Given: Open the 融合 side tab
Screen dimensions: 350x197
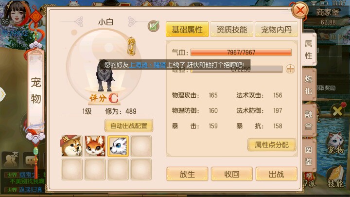Looking at the screenshot, I should 309,120.
